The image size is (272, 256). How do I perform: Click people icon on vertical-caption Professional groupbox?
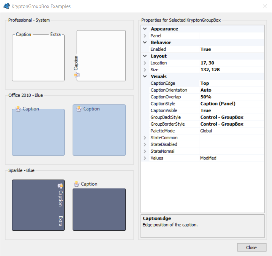76,75
